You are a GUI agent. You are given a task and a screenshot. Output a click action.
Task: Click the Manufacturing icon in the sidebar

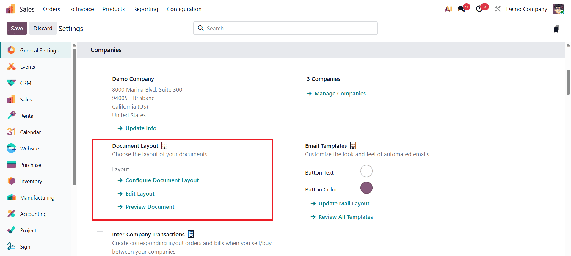[11, 197]
